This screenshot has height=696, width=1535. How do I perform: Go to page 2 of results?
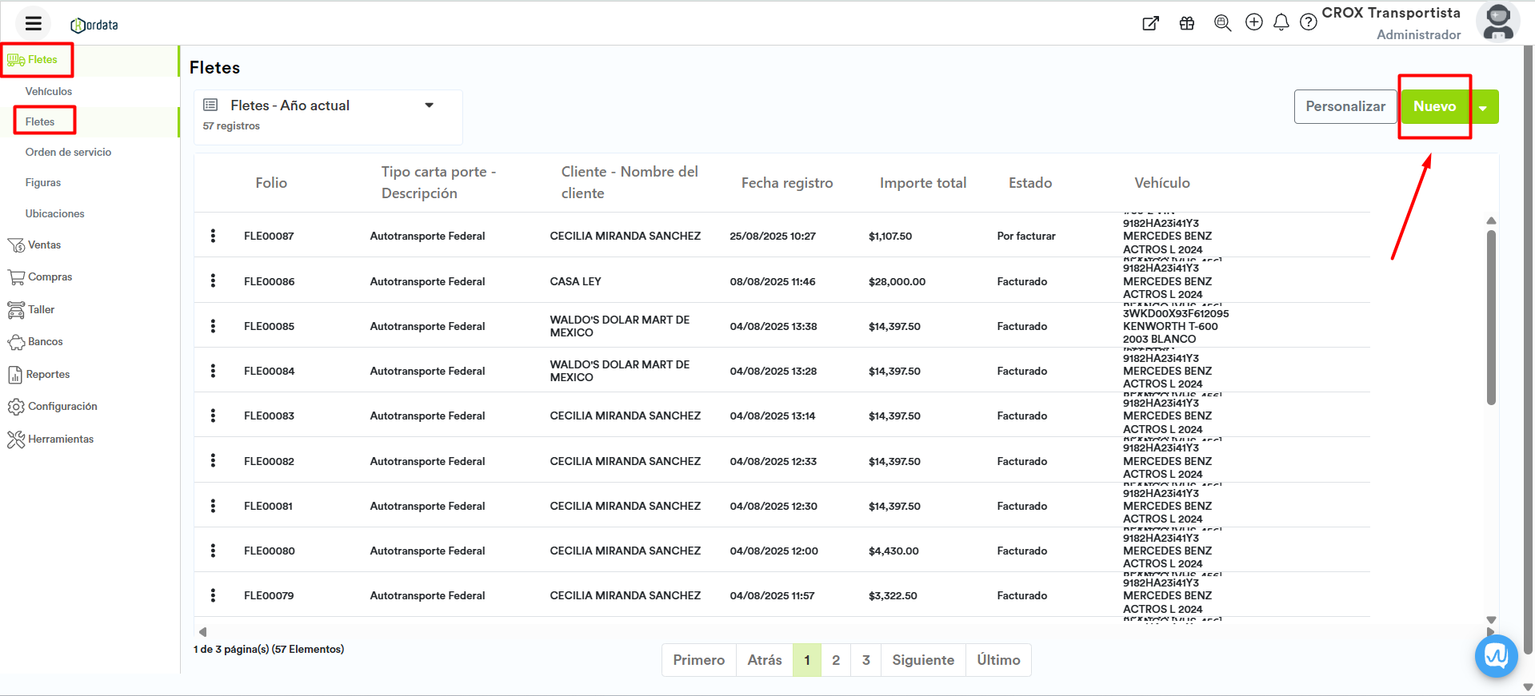coord(835,660)
